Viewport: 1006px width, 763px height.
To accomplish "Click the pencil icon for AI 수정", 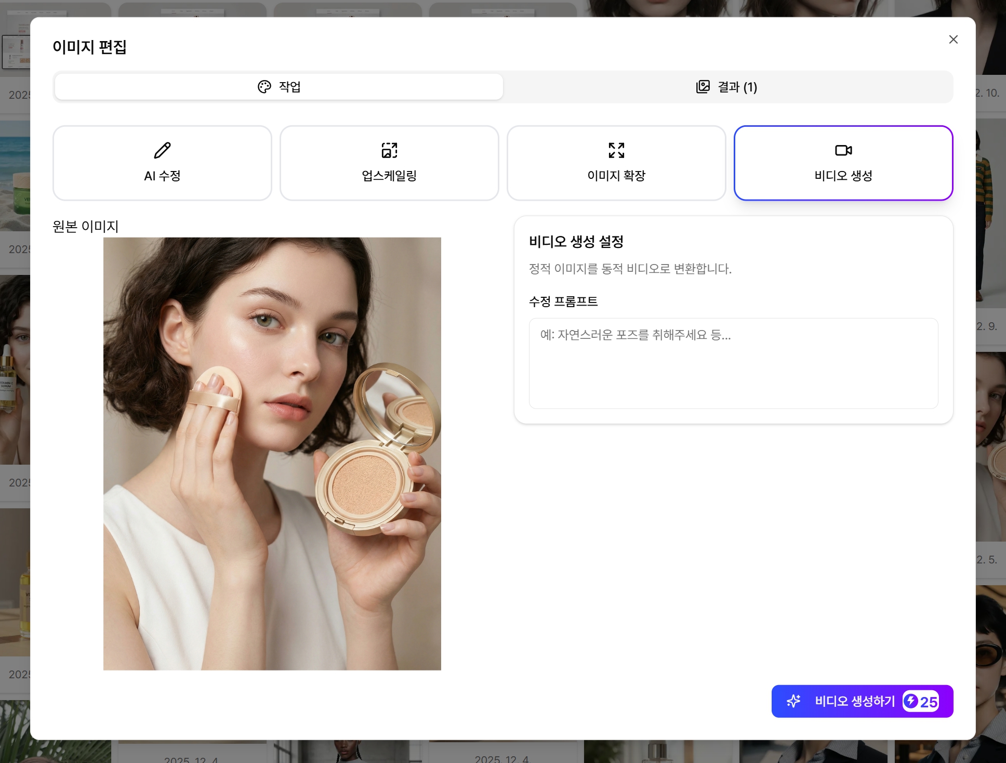I will [x=162, y=150].
